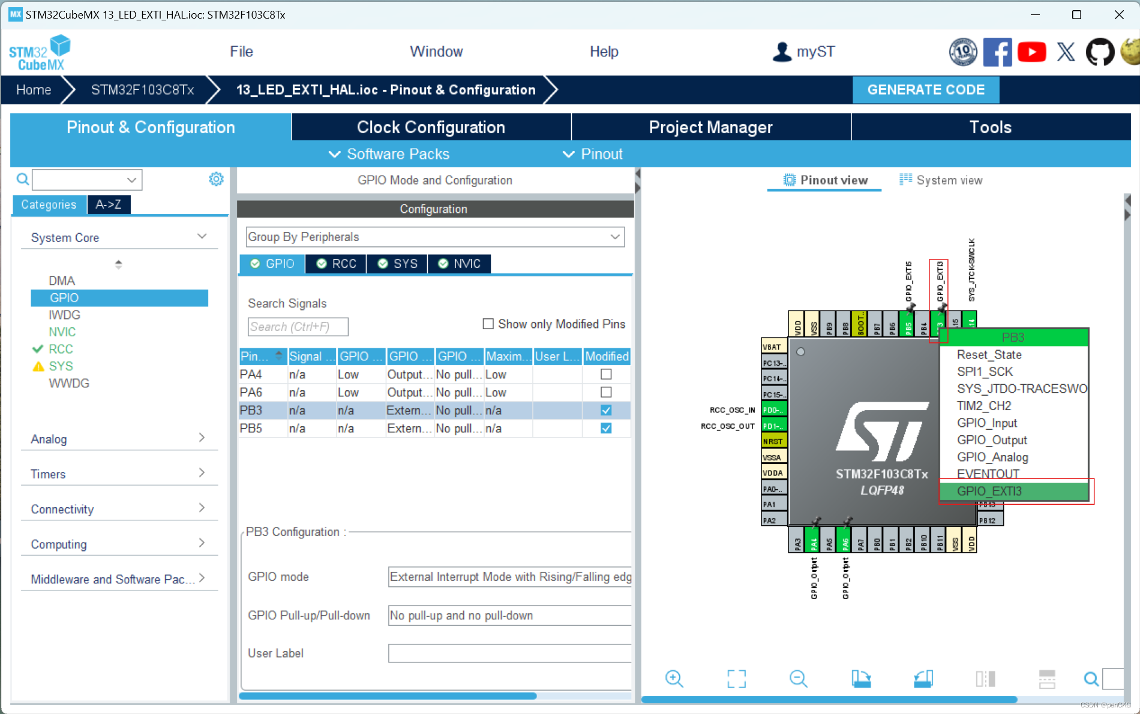Open the Help menu
The image size is (1140, 714).
(x=604, y=52)
